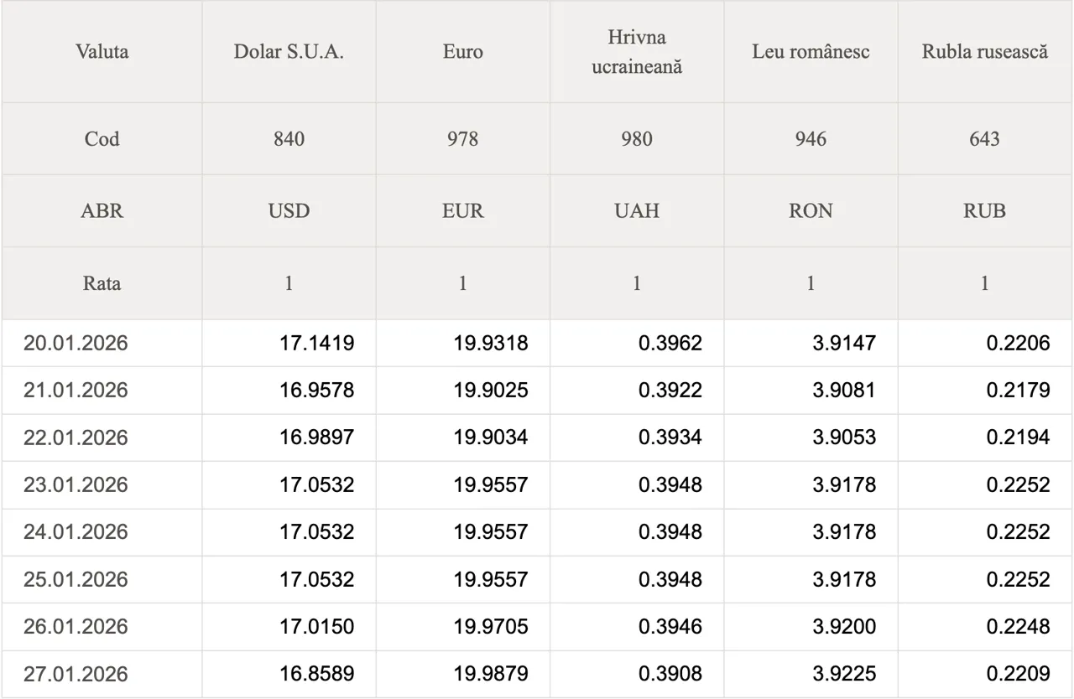Click the RUB rate 0.2194
The width and height of the screenshot is (1074, 699).
1018,438
